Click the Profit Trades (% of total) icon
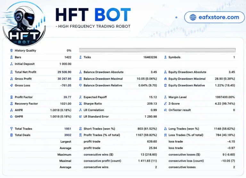Viewport: 246px width, 178px height. (x=80, y=135)
